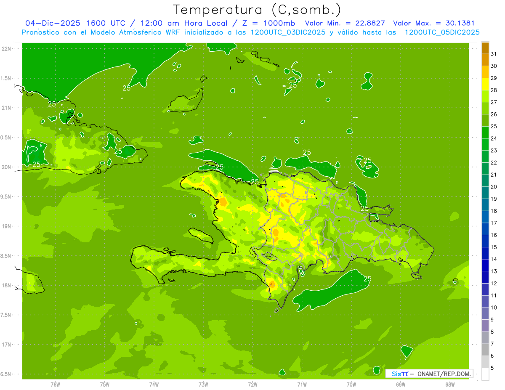The height and width of the screenshot is (390, 505).
Task: Click the '13' label on the color scale
Action: pos(494,271)
